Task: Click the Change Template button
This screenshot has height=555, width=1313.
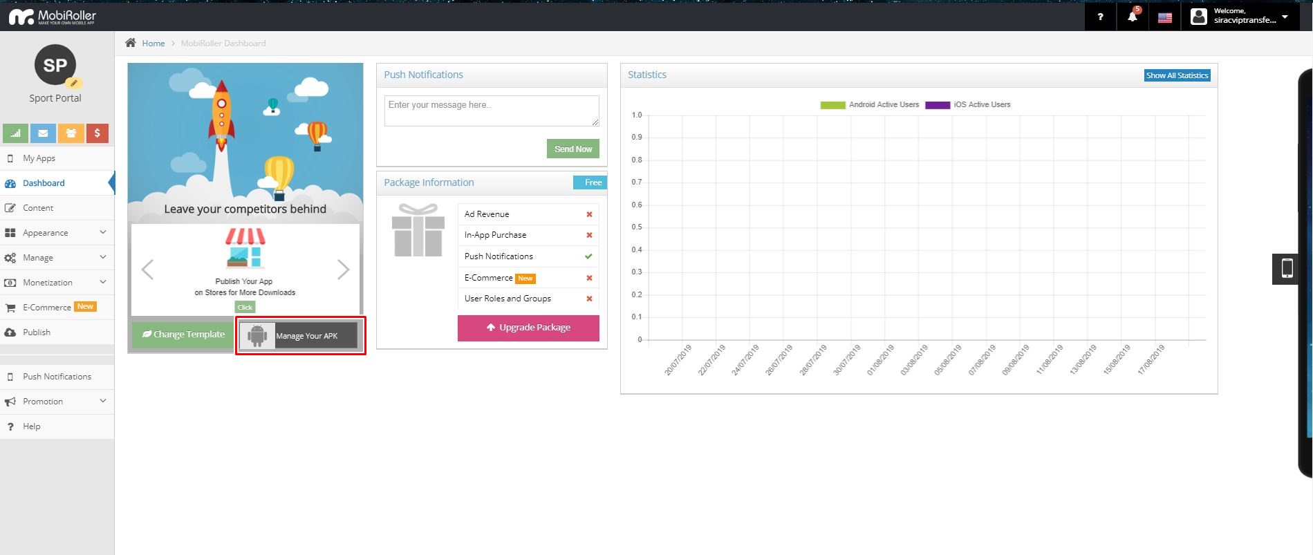Action: (x=183, y=335)
